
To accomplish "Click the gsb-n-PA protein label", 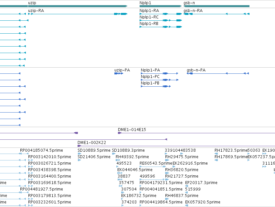I will click(196, 70).
